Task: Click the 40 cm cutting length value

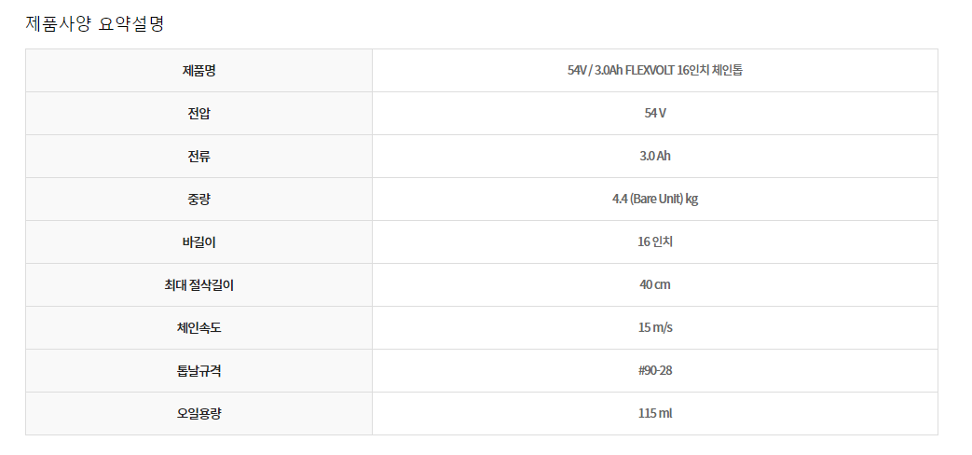Action: (654, 284)
